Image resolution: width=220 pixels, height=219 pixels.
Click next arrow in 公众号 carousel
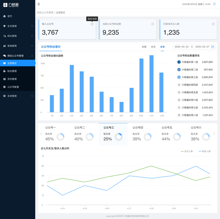pyautogui.click(x=214, y=134)
